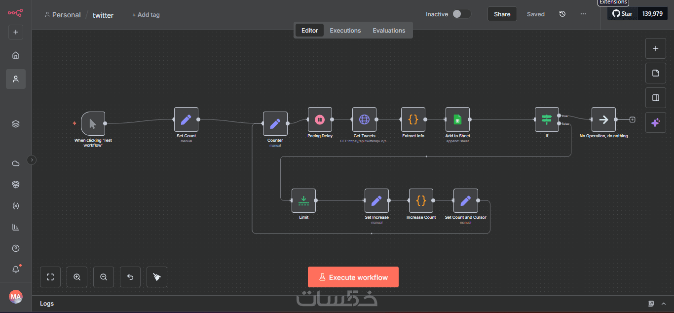674x313 pixels.
Task: Click the tidy up workflow broom icon
Action: [157, 277]
